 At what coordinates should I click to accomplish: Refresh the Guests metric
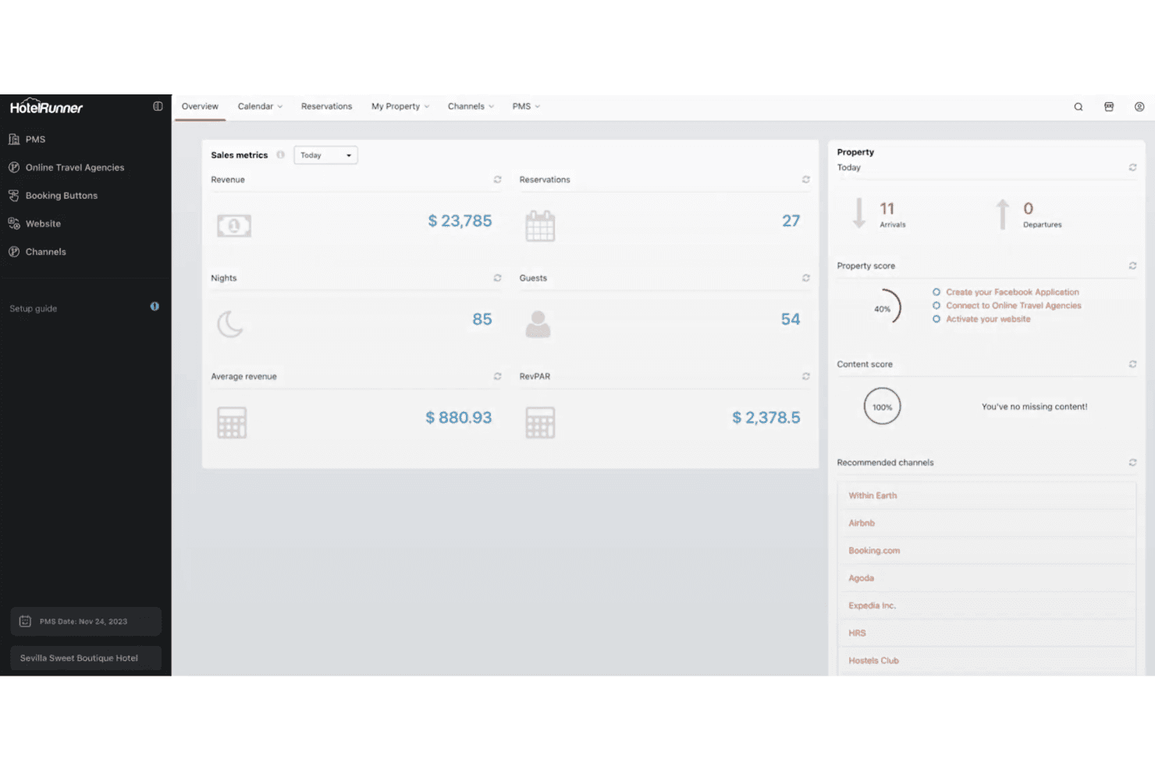[x=805, y=278]
